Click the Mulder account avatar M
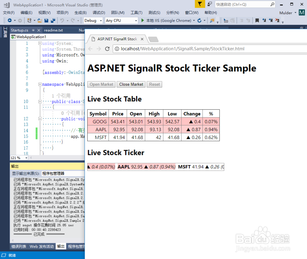The width and height of the screenshot is (307, 259). pos(302,13)
